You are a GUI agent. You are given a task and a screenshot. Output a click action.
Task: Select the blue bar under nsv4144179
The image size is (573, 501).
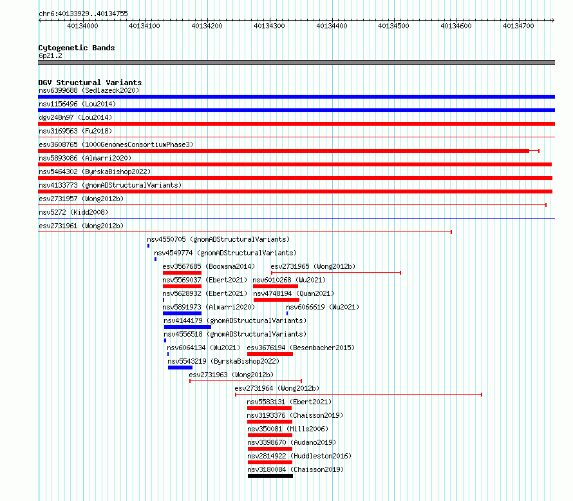tap(187, 327)
